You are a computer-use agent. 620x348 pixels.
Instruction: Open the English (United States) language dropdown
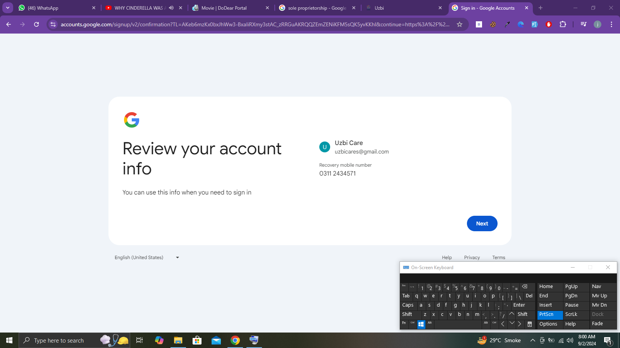147,258
